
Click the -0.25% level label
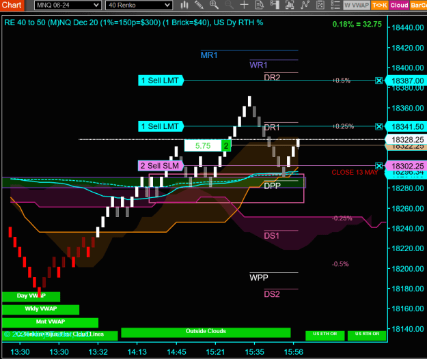point(342,218)
